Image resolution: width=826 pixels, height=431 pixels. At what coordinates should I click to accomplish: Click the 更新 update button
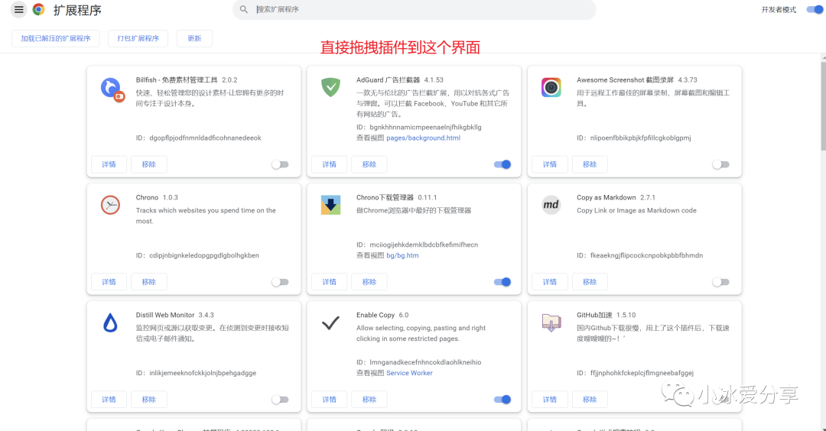[x=194, y=38]
